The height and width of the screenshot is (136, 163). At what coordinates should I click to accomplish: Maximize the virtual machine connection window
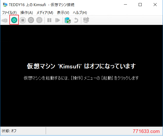[x=140, y=5]
